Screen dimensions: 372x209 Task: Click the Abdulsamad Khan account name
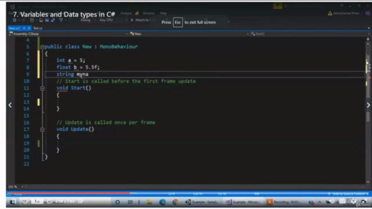tap(346, 13)
